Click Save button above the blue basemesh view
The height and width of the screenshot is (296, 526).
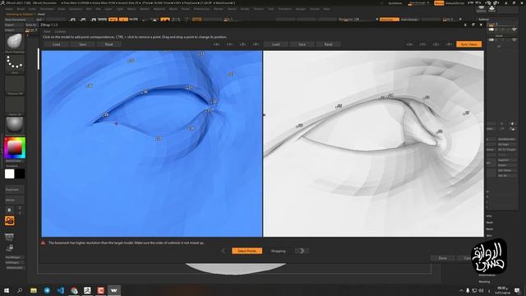click(x=82, y=44)
